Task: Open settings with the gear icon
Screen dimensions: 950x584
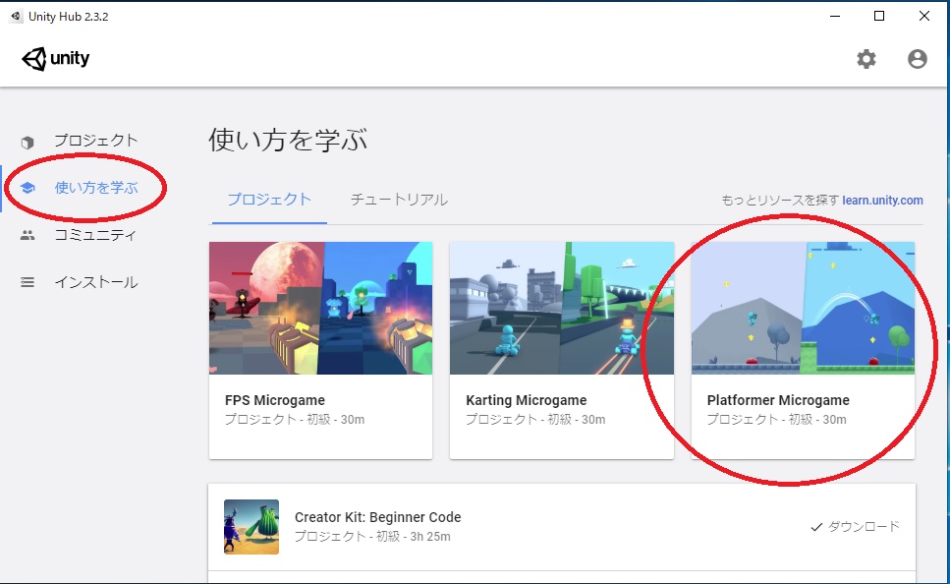Action: point(866,59)
